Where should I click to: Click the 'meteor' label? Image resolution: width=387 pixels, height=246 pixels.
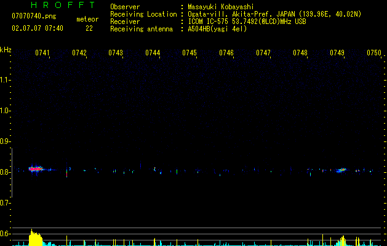[87, 19]
